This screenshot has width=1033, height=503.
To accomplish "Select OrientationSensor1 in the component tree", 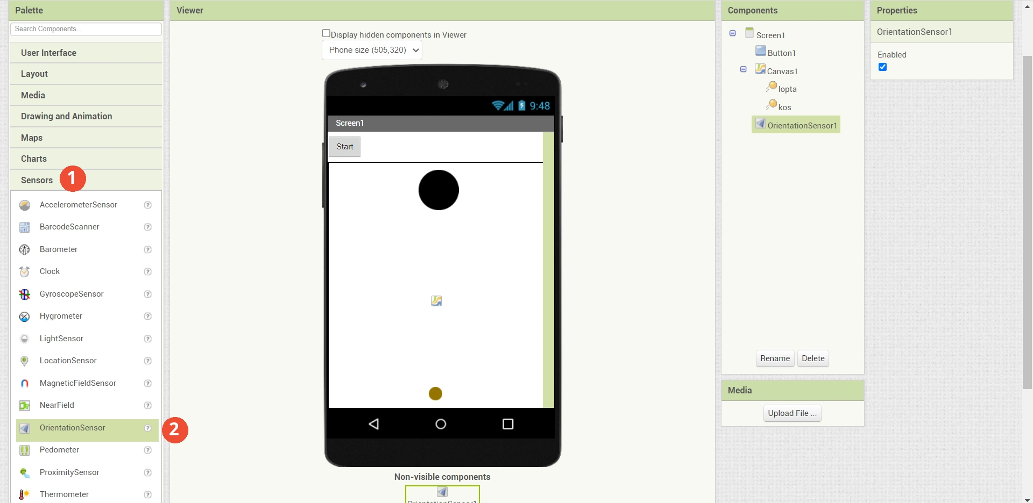I will pyautogui.click(x=796, y=125).
